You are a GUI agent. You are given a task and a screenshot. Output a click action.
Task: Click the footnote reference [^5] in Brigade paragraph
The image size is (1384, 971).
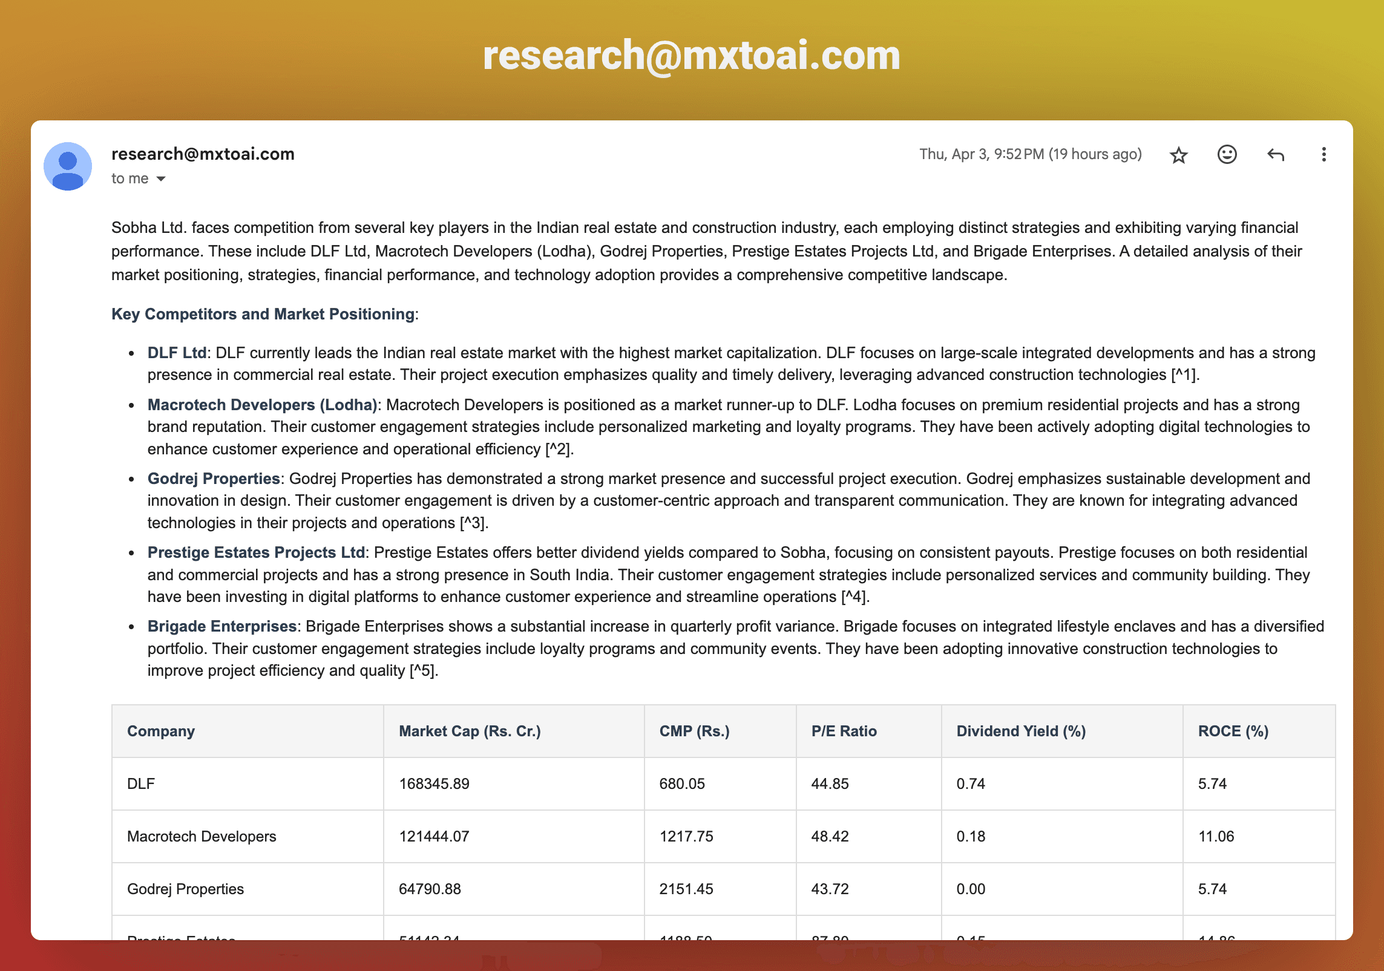coord(422,671)
